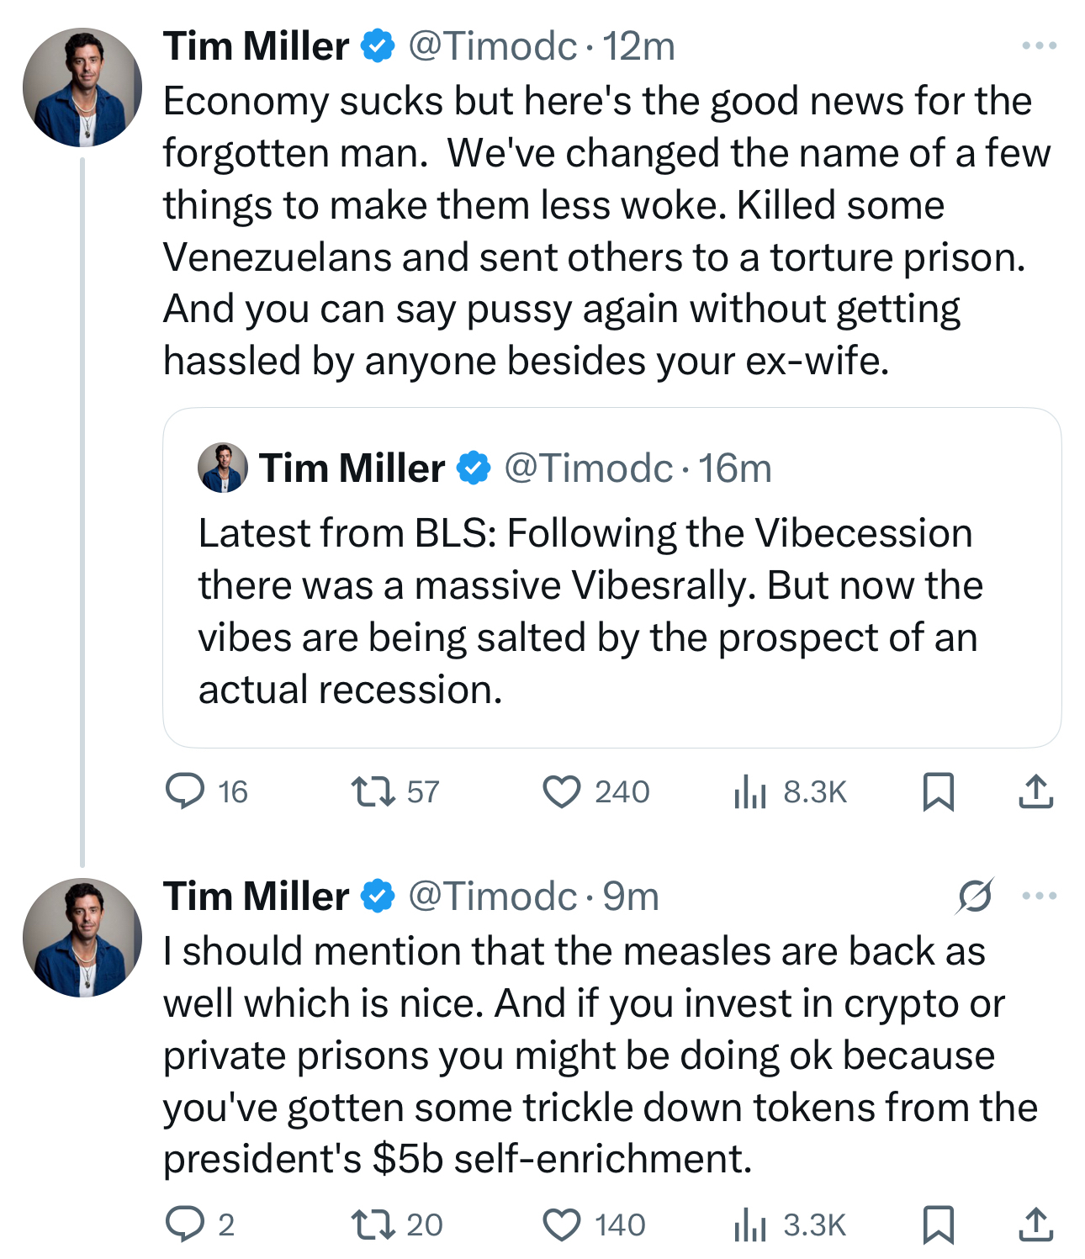Image resolution: width=1085 pixels, height=1259 pixels.
Task: View analytics showing 3.3K views
Action: point(750,1225)
